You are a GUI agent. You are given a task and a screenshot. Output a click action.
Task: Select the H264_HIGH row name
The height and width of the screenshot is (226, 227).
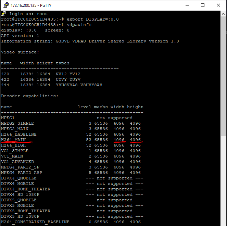coord(13,145)
